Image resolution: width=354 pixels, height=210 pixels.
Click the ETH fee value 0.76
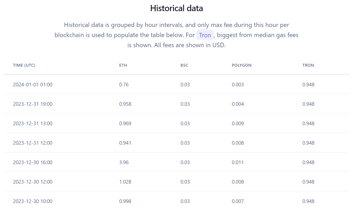click(124, 85)
